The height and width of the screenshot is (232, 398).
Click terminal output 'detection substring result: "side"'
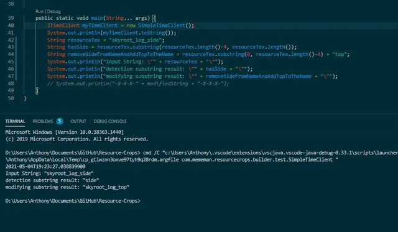(52, 180)
